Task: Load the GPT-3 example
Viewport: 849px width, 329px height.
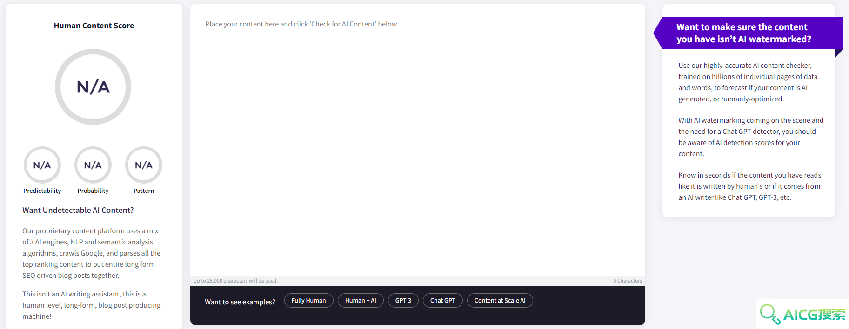Action: (403, 301)
